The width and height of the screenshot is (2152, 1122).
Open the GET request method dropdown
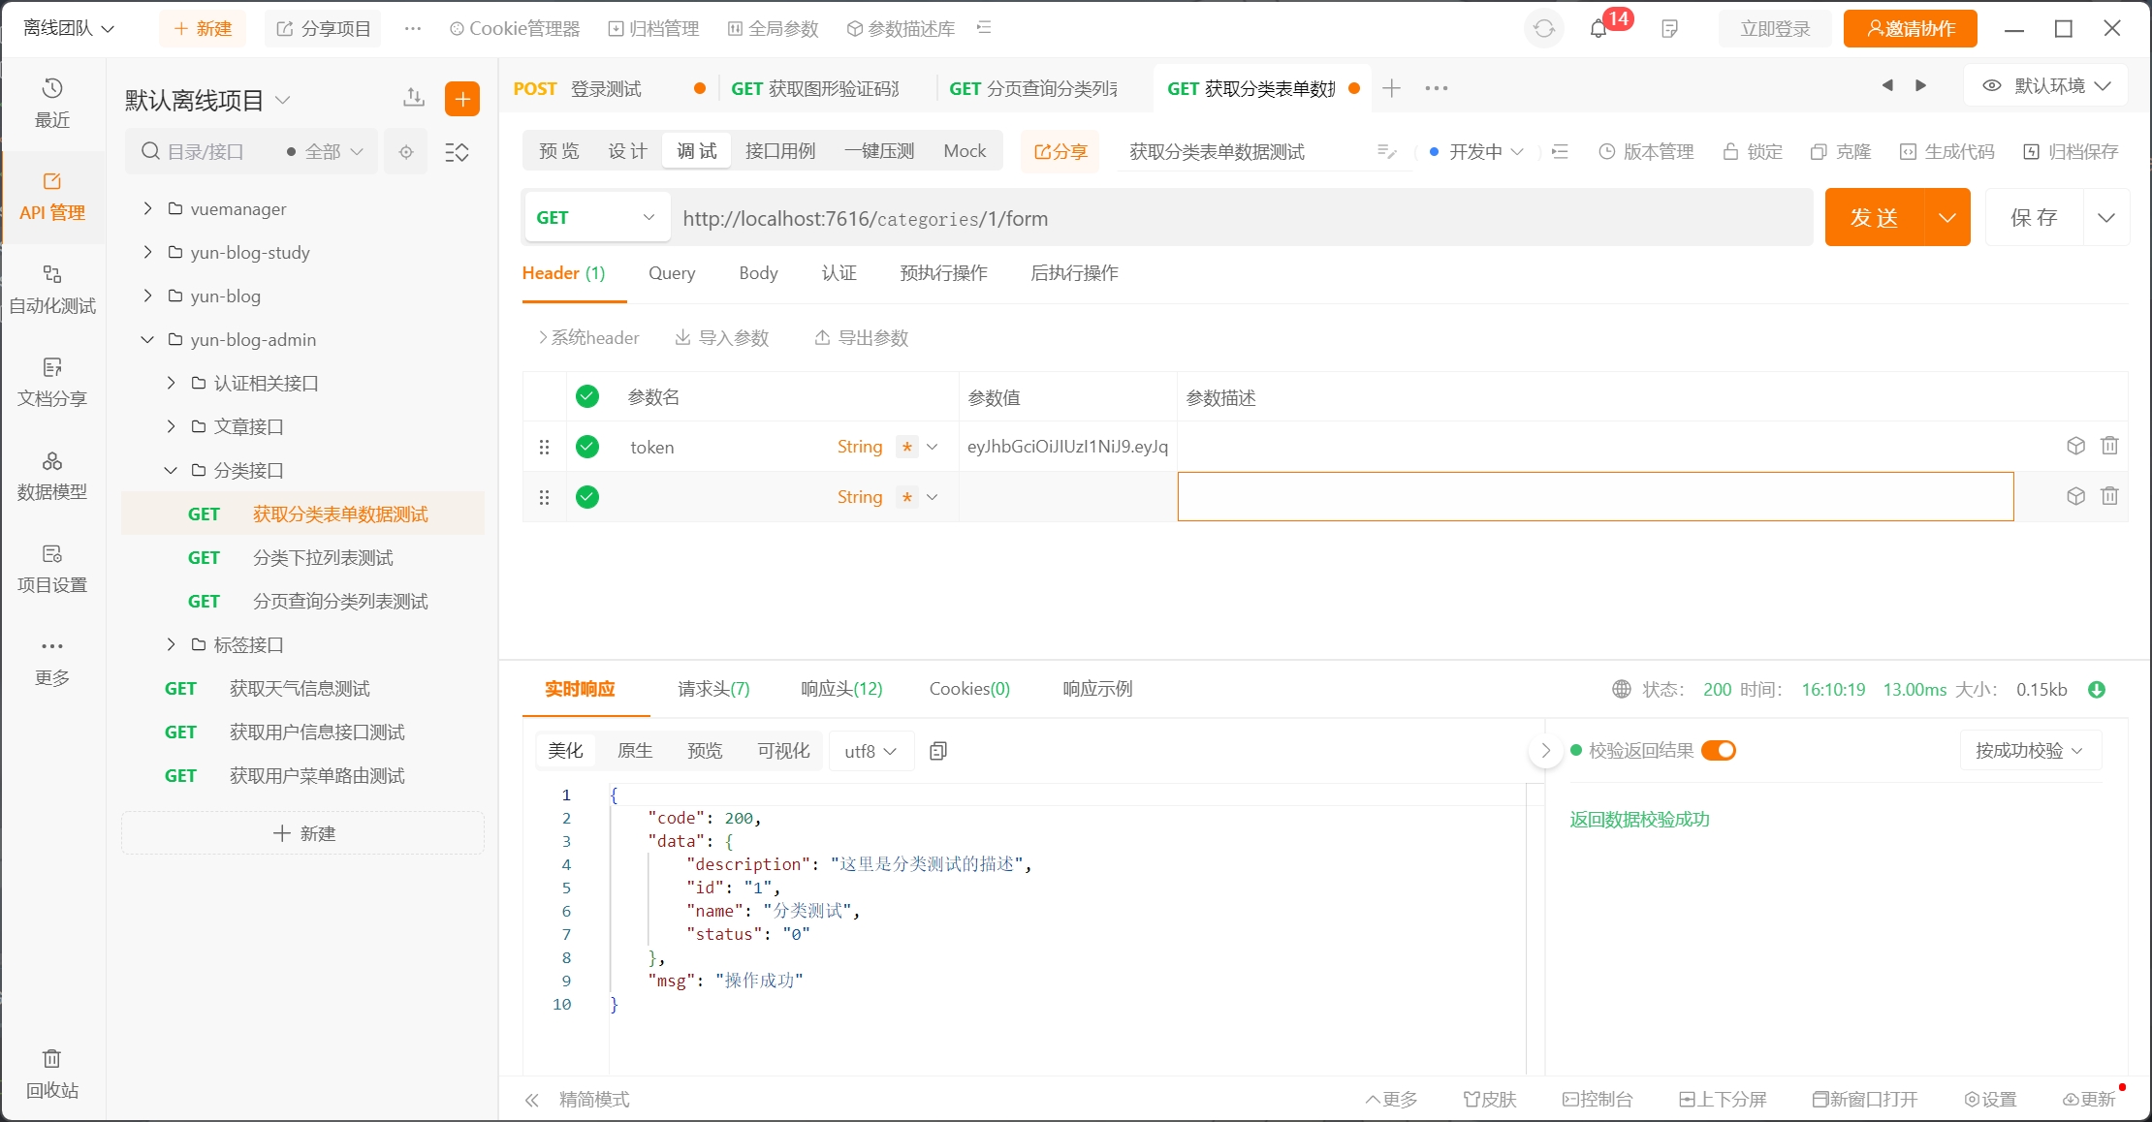tap(595, 218)
